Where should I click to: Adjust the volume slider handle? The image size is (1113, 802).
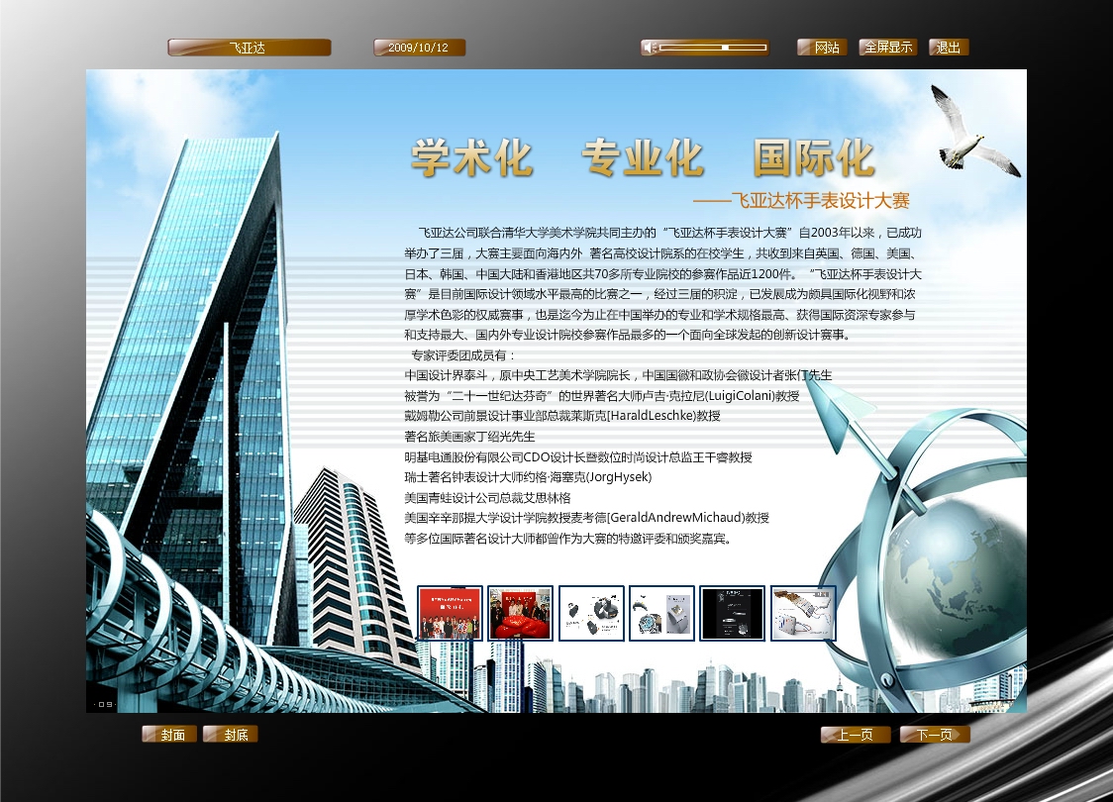[726, 48]
